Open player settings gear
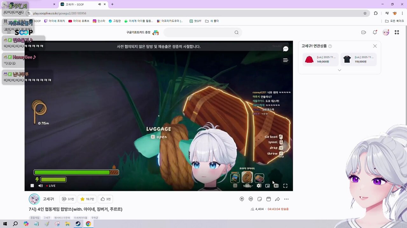The image size is (407, 228). [259, 186]
